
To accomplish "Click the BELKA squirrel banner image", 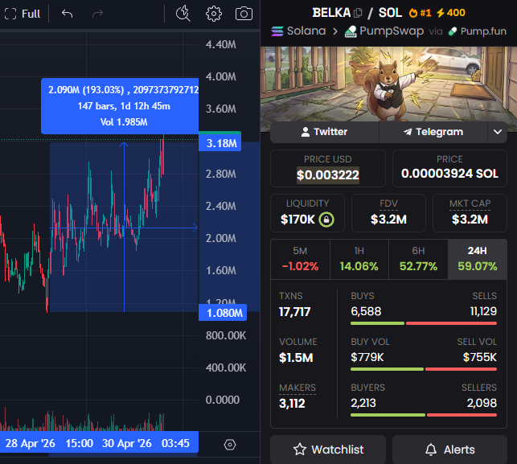I will 388,84.
